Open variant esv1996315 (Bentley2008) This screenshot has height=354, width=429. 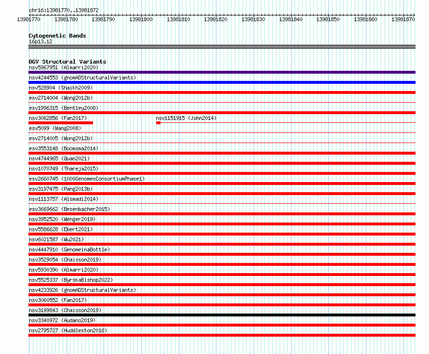pos(64,108)
